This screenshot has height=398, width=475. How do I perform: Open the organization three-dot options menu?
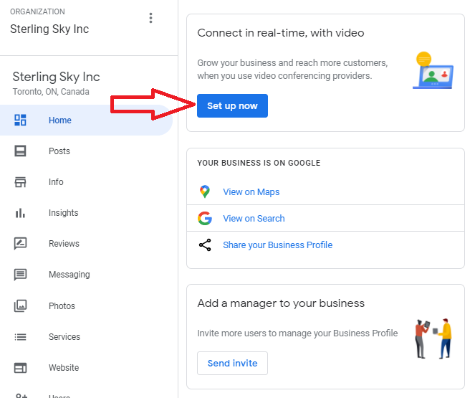click(x=150, y=18)
